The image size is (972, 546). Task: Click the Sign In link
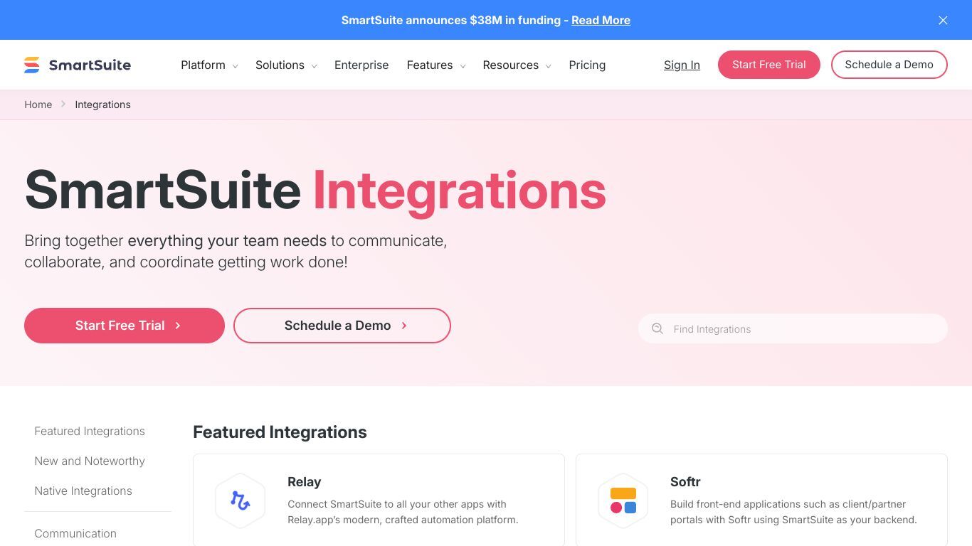[x=682, y=65]
